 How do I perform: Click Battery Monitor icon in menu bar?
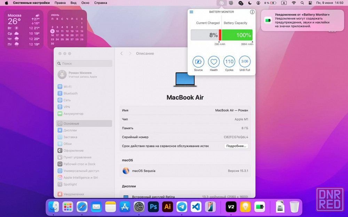221,3
